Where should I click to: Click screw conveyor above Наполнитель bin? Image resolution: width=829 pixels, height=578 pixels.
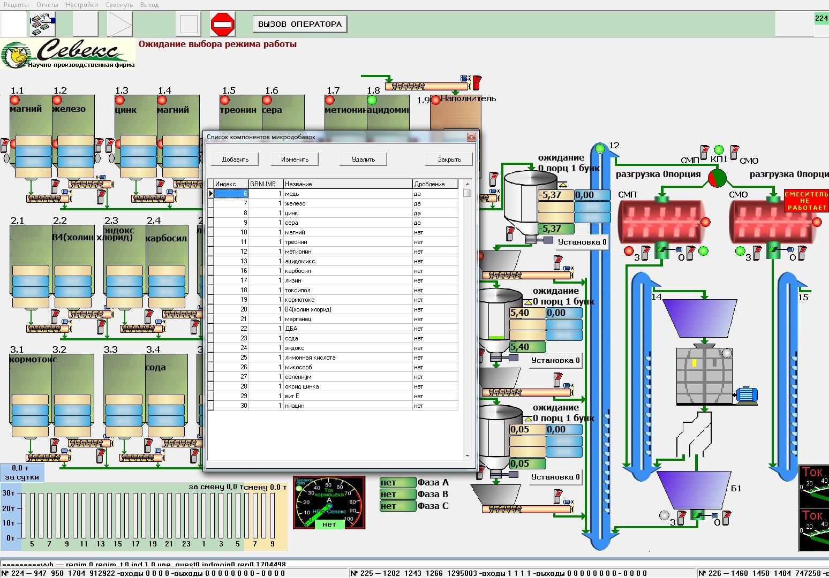[x=428, y=86]
